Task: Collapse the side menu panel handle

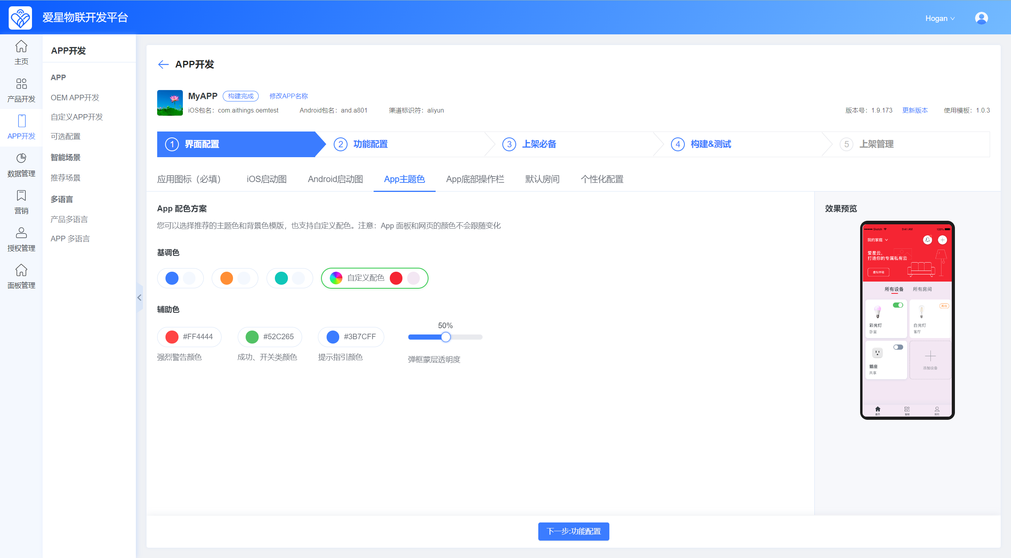Action: coord(139,298)
